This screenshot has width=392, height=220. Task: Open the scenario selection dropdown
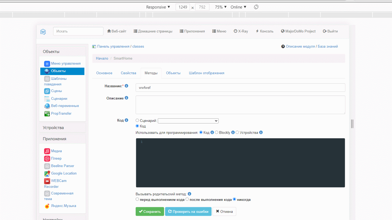[x=188, y=121]
